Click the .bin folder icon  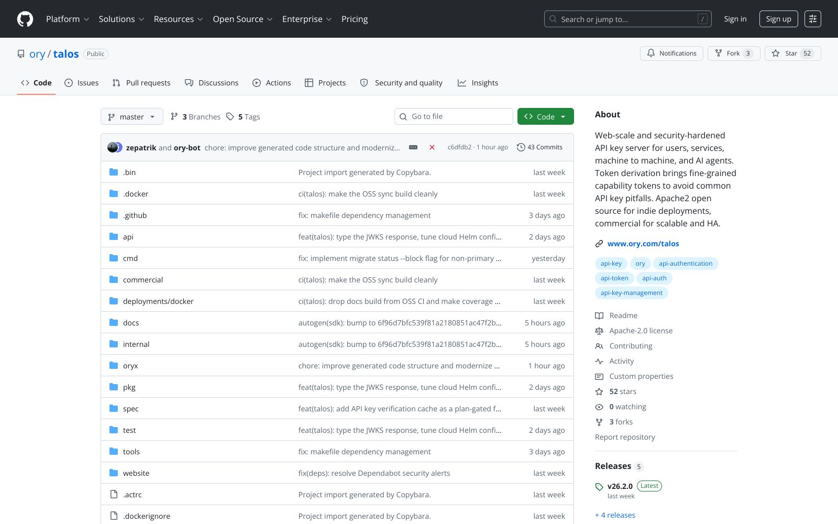pyautogui.click(x=114, y=172)
